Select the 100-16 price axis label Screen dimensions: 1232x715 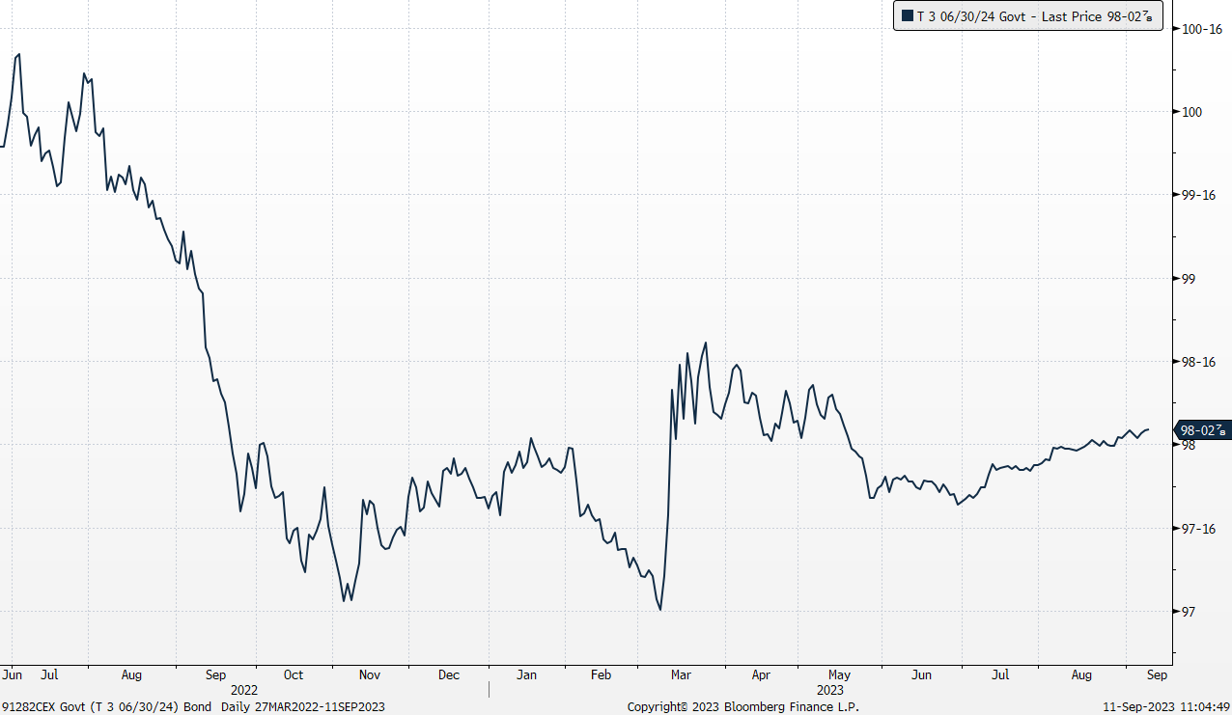pyautogui.click(x=1202, y=29)
